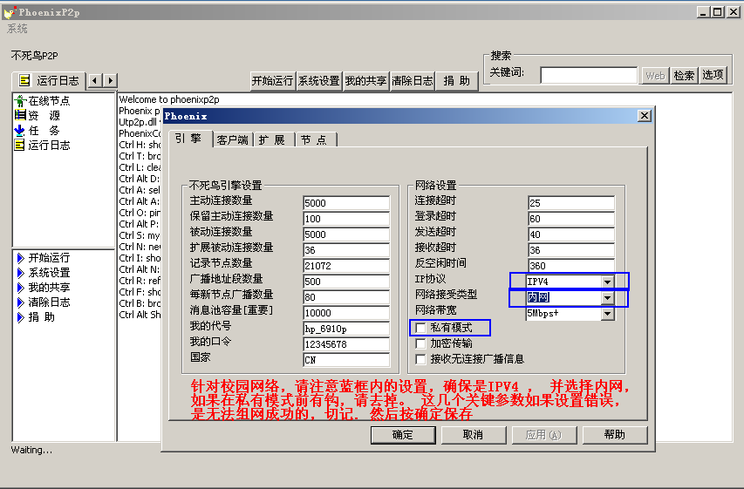Click the arrow icon beside 清除日志 in lower panel
Screen dimensions: 744x489
20,302
